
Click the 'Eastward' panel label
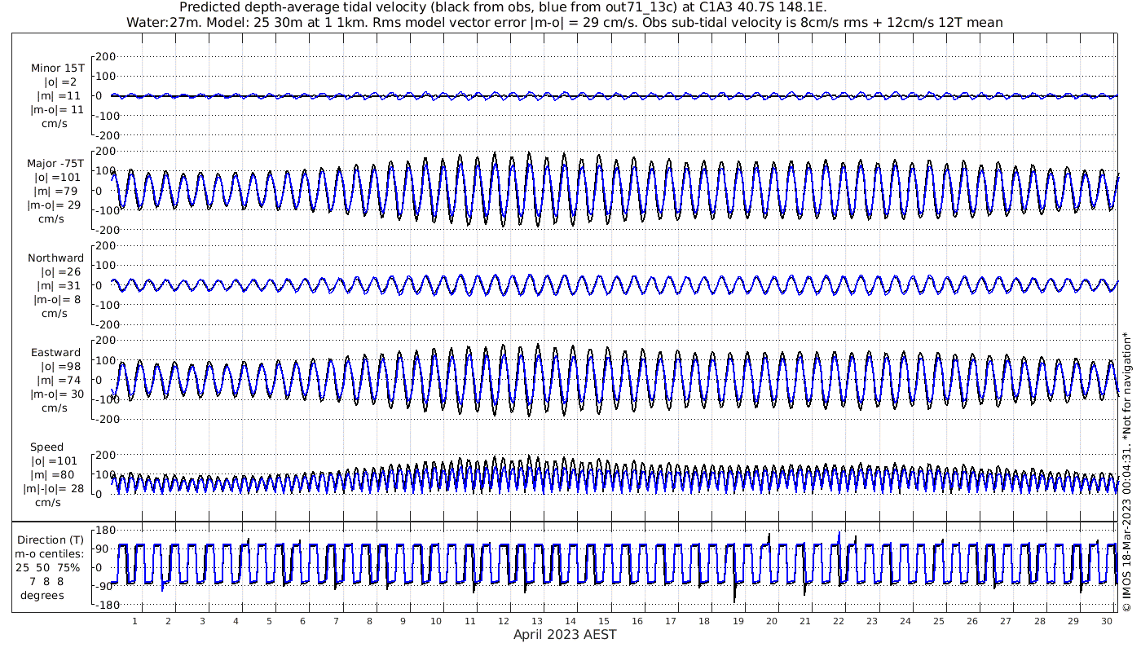(x=55, y=353)
